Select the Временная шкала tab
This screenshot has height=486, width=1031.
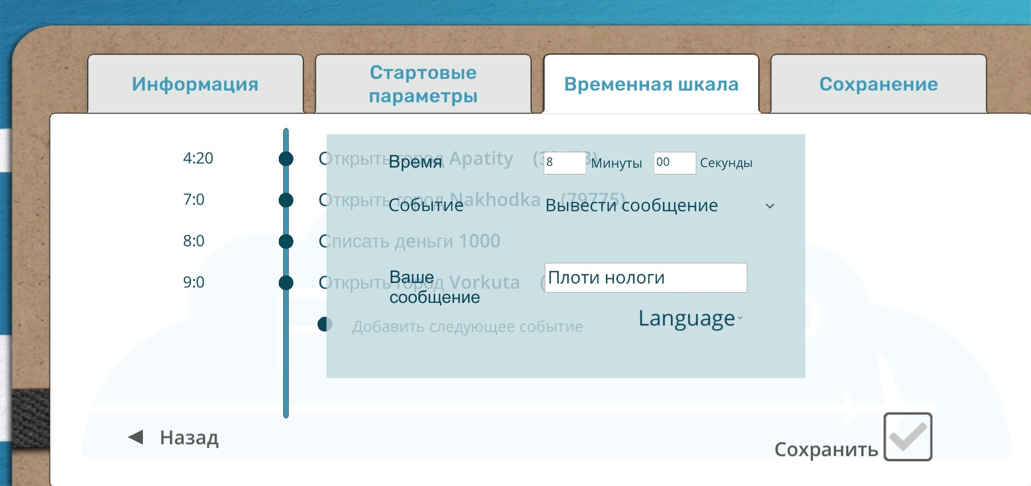(651, 84)
